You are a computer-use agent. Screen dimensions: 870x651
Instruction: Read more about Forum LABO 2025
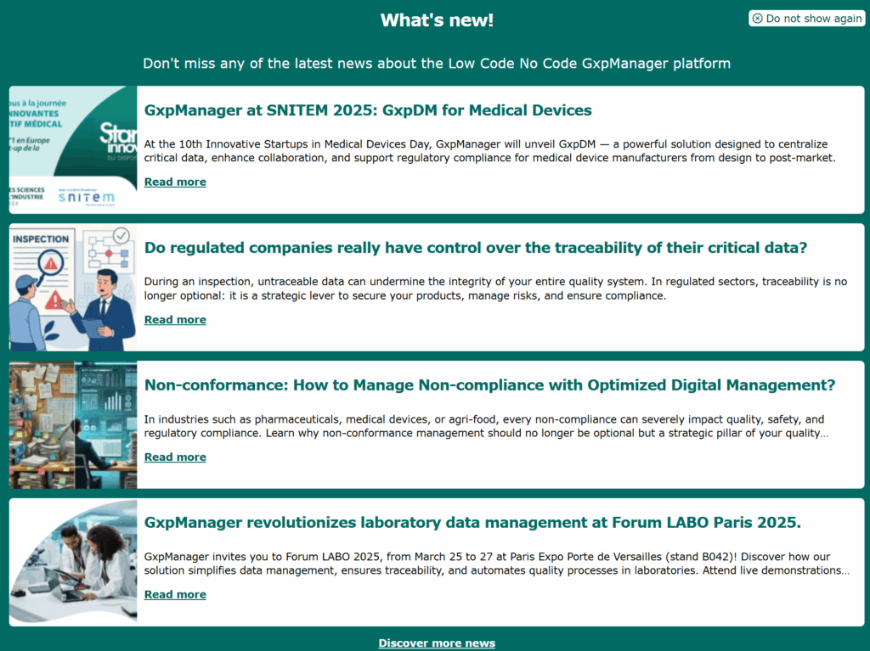(175, 594)
